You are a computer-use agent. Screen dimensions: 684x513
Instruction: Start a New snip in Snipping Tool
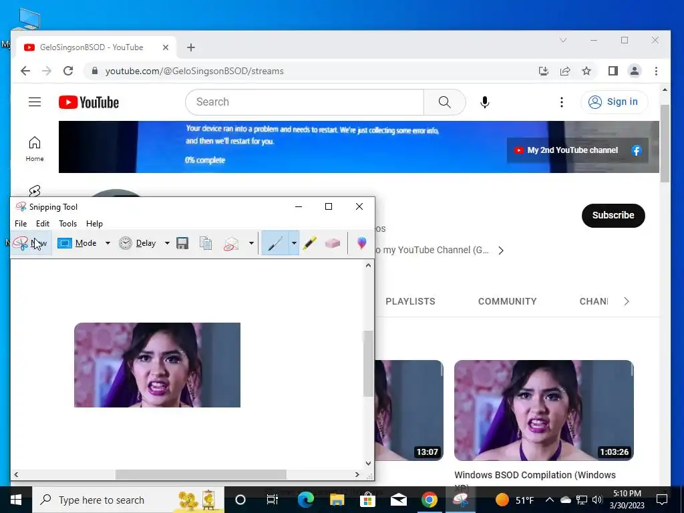[x=31, y=243]
